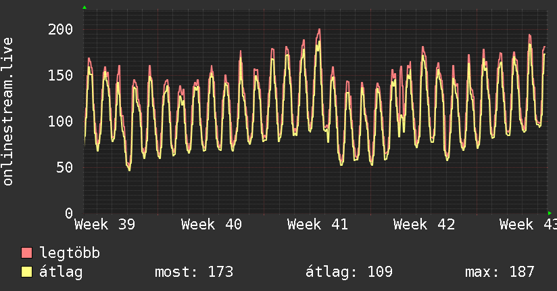This screenshot has height=291, width=557.
Task: Click the Week 42 axis label
Action: (424, 225)
